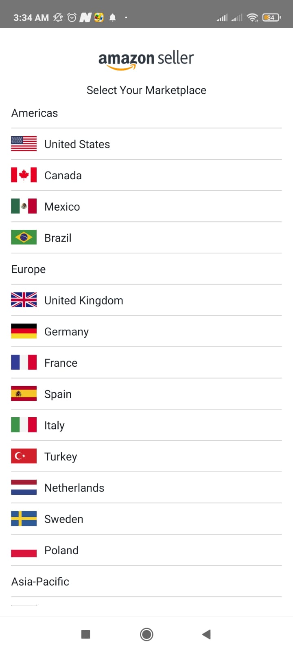Tap the Sweden flag icon
Image resolution: width=293 pixels, height=652 pixels.
(x=24, y=519)
